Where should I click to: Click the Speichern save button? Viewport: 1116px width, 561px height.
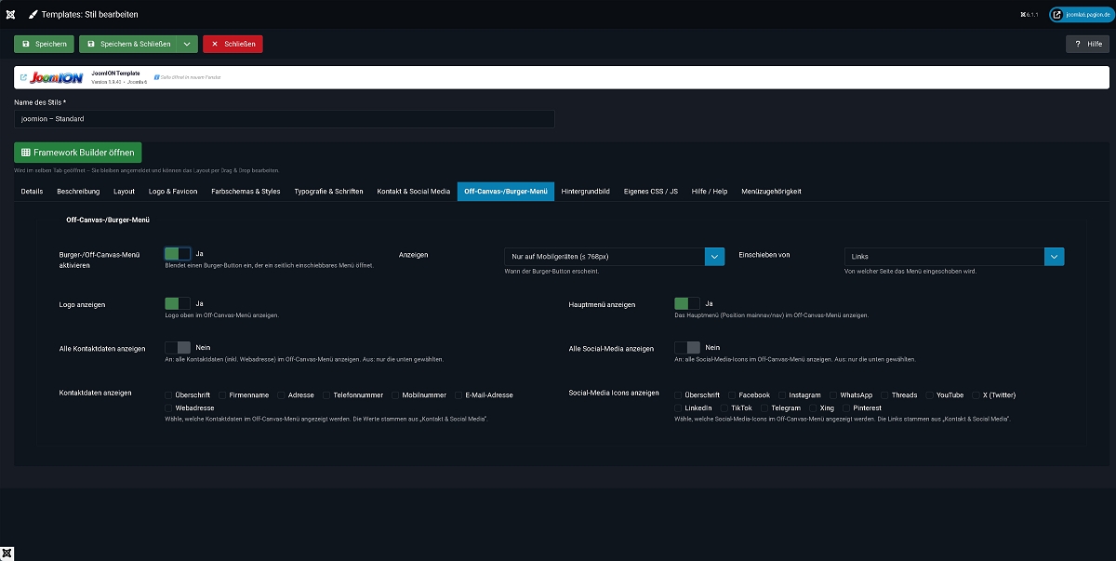point(44,44)
